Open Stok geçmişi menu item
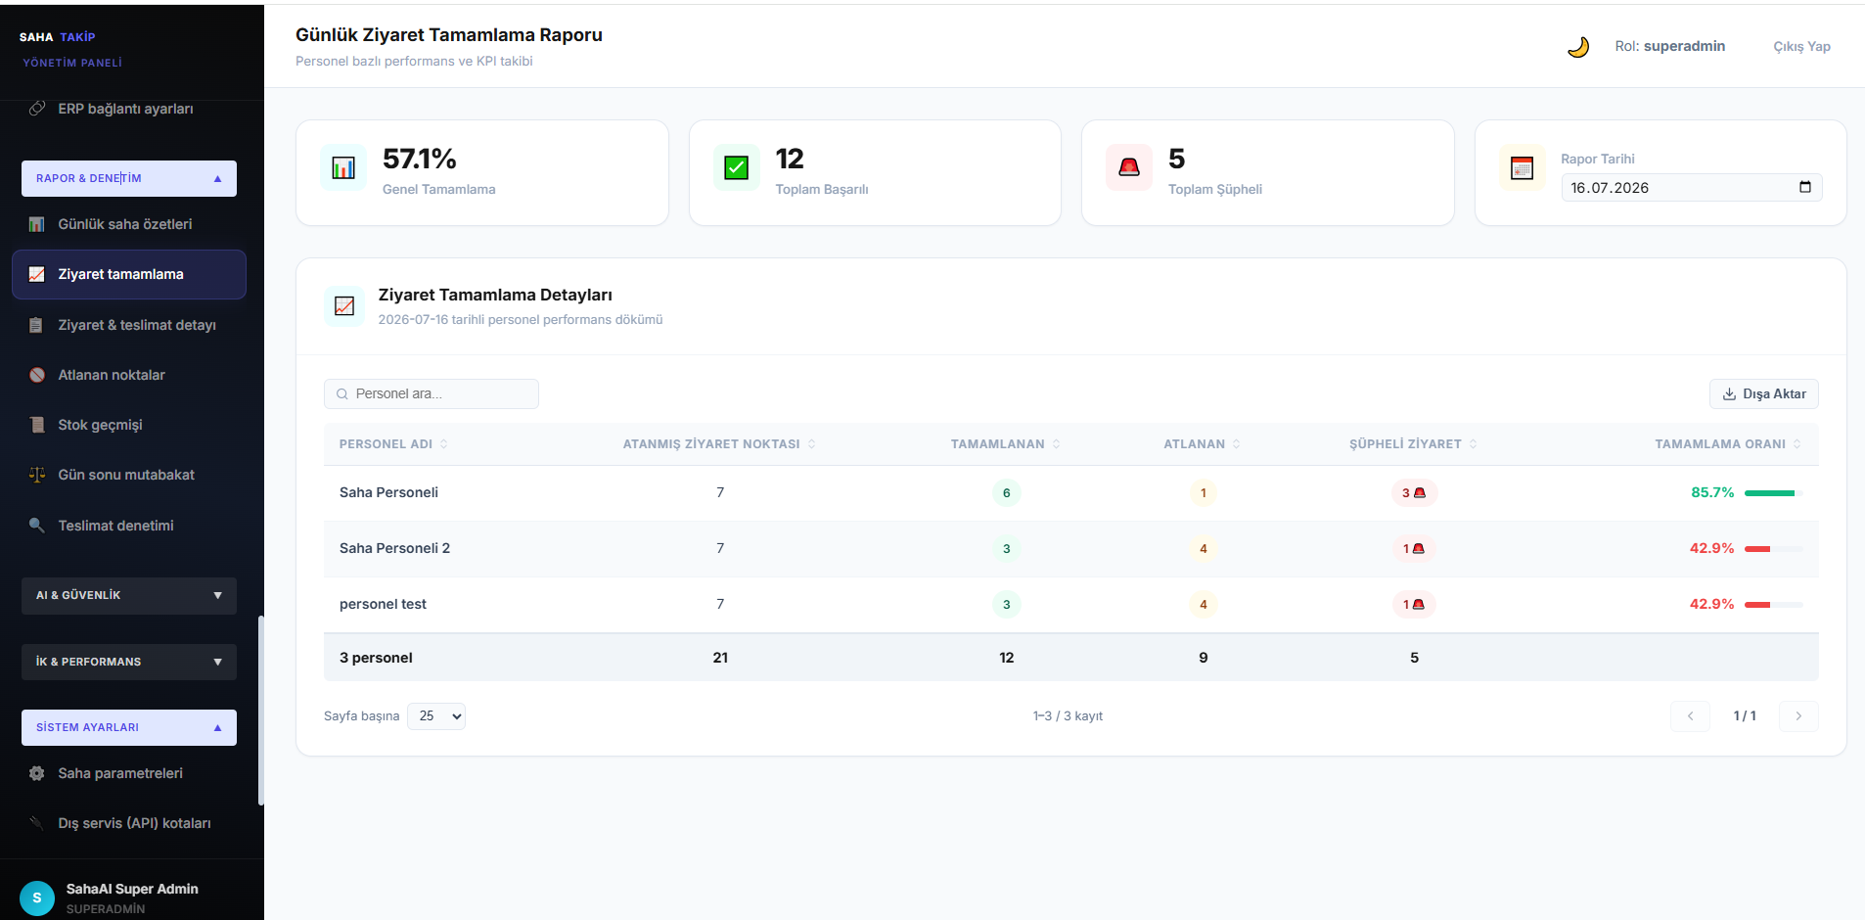This screenshot has width=1865, height=920. 129,425
